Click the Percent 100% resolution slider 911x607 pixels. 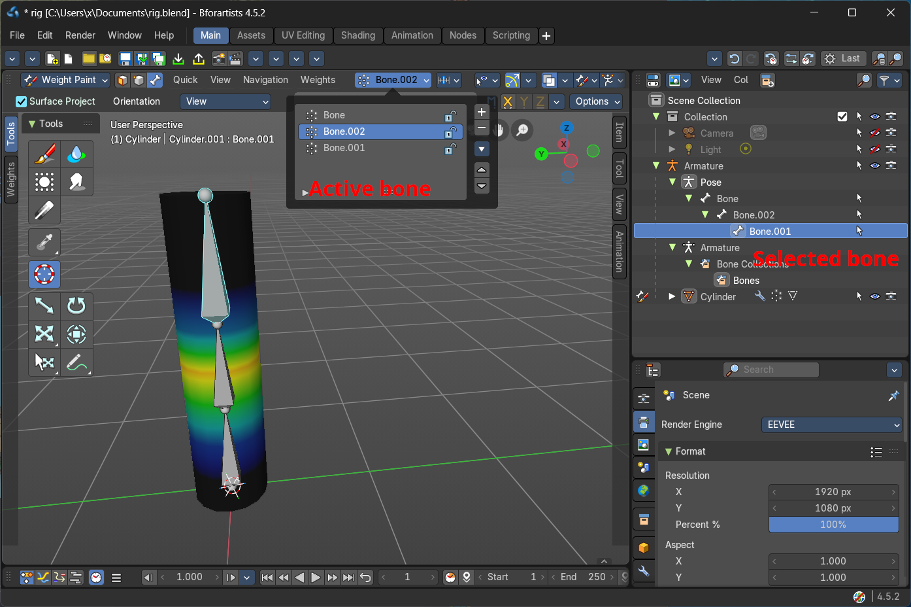[x=833, y=525]
